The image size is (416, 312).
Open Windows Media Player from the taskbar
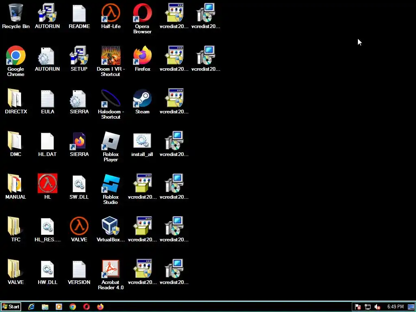(59, 307)
